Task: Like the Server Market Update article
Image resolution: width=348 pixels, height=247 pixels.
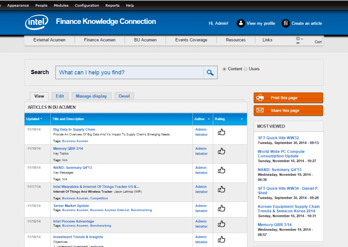Action: tap(221, 208)
